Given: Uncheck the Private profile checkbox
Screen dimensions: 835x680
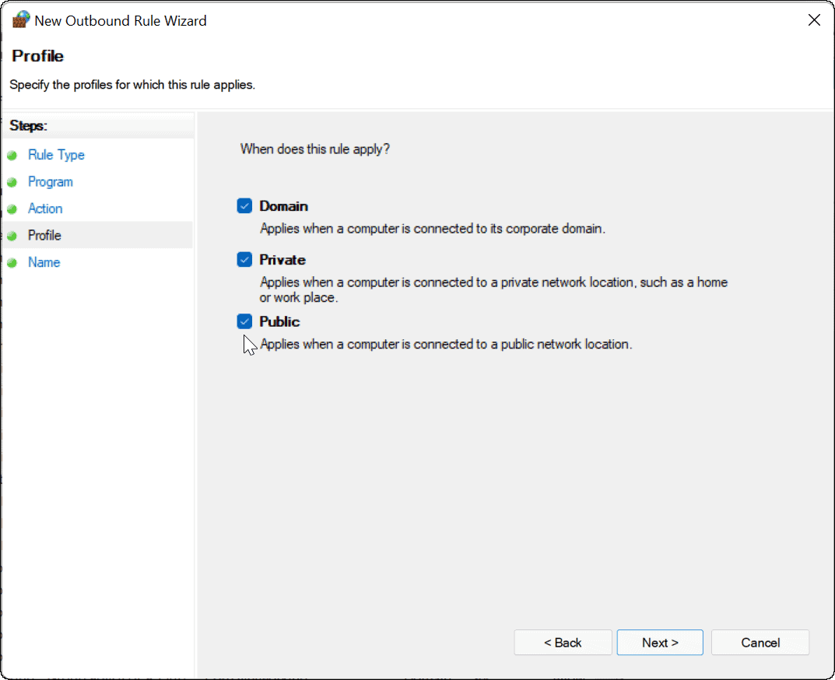Looking at the screenshot, I should (x=244, y=260).
